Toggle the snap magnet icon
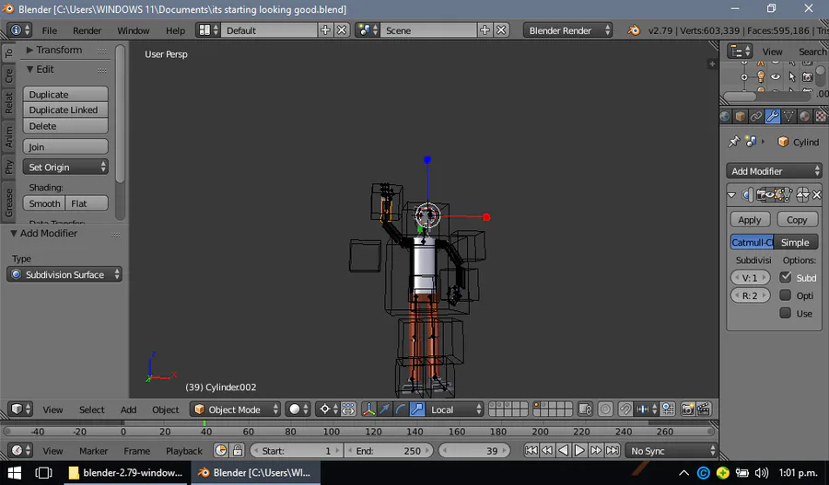Image resolution: width=829 pixels, height=485 pixels. point(625,409)
